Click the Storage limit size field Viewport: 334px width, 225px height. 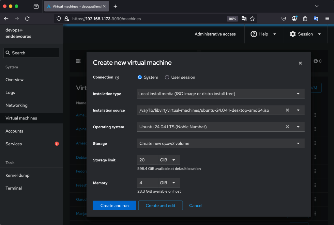tap(147, 160)
